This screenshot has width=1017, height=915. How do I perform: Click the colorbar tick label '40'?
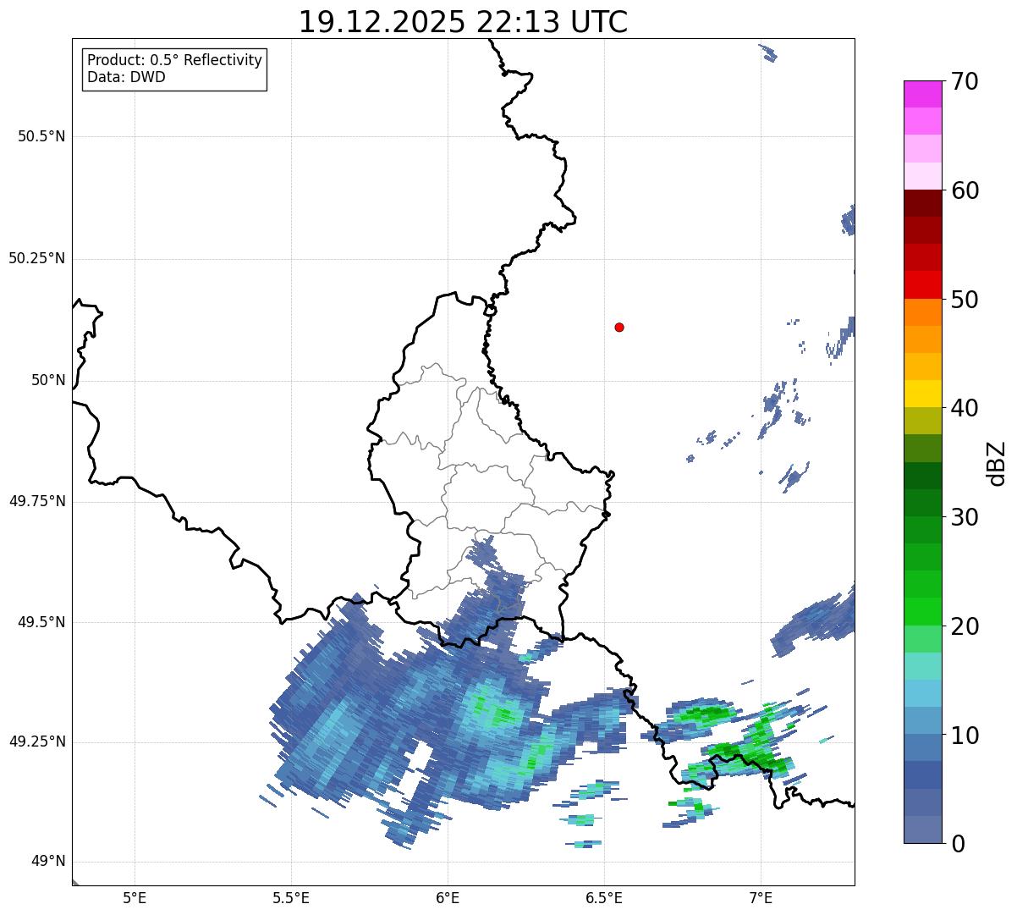pos(965,408)
